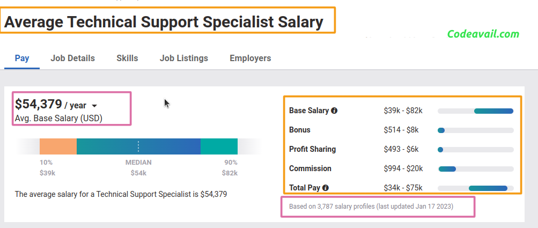The height and width of the screenshot is (228, 538).
Task: Open the Employers tab
Action: (x=250, y=58)
